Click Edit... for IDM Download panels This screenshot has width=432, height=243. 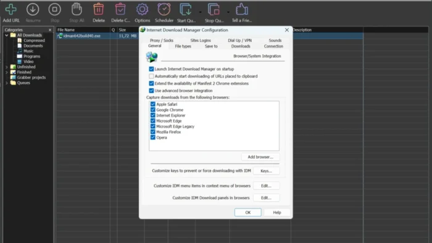pos(266,198)
